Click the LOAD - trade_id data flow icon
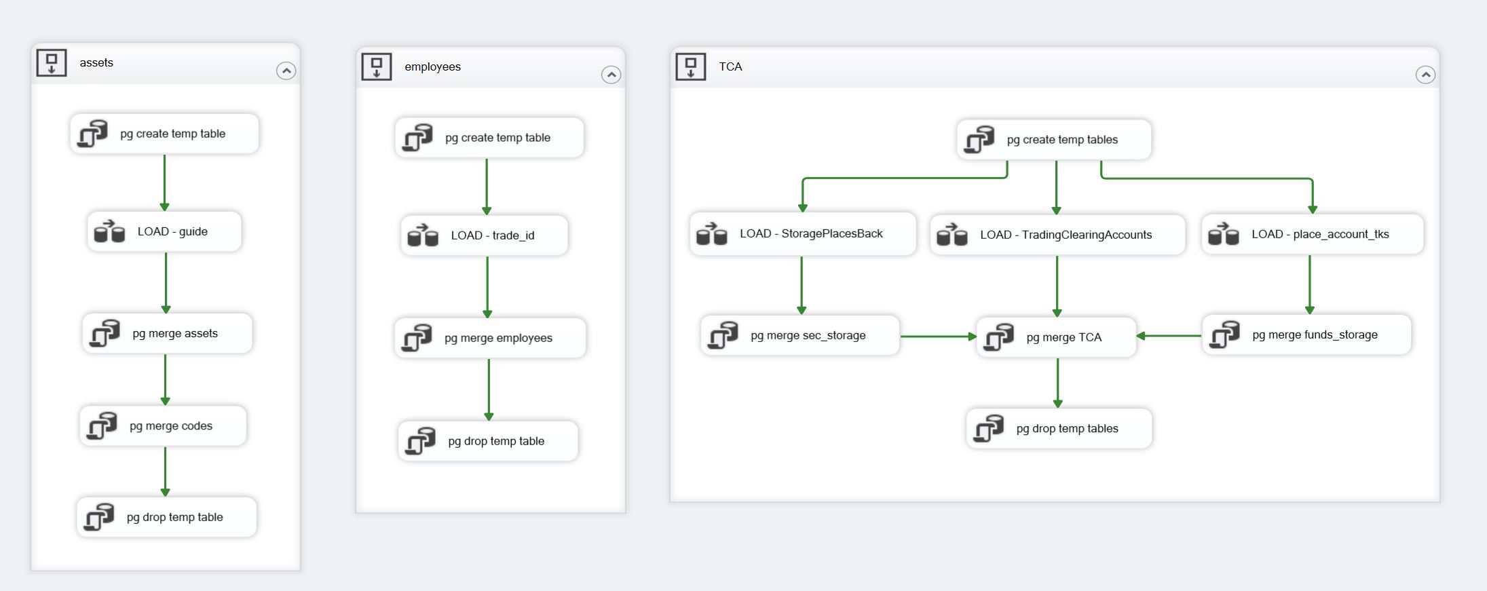This screenshot has width=1487, height=591. point(422,235)
